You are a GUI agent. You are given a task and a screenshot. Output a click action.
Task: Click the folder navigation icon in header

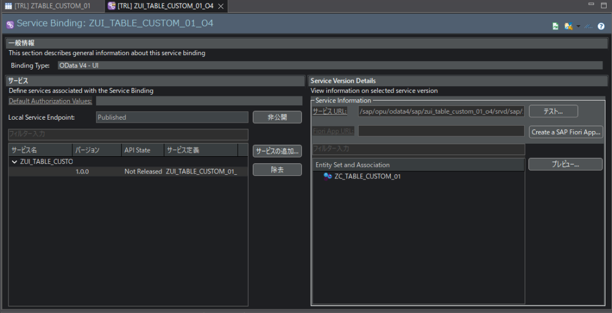click(x=568, y=26)
